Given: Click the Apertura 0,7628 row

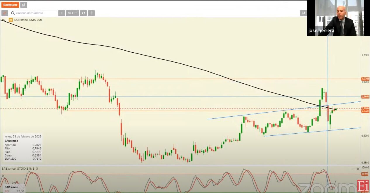Looking at the screenshot, I should [23, 145].
